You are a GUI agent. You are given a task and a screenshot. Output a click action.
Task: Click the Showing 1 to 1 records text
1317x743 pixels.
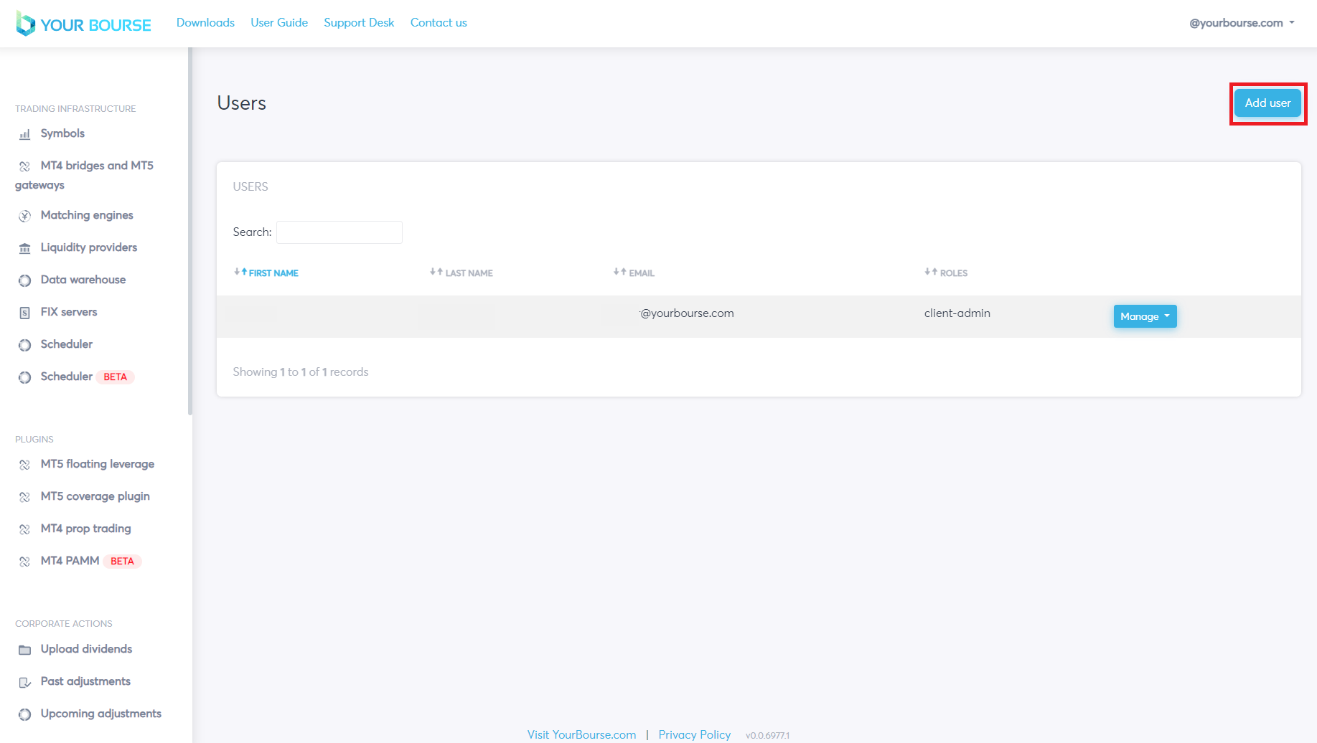(x=301, y=372)
